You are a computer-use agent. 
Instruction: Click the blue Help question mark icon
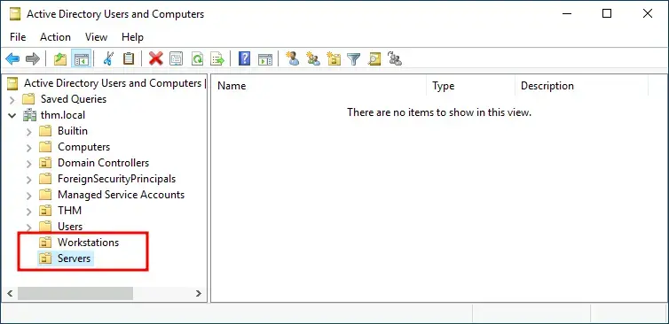tap(245, 58)
